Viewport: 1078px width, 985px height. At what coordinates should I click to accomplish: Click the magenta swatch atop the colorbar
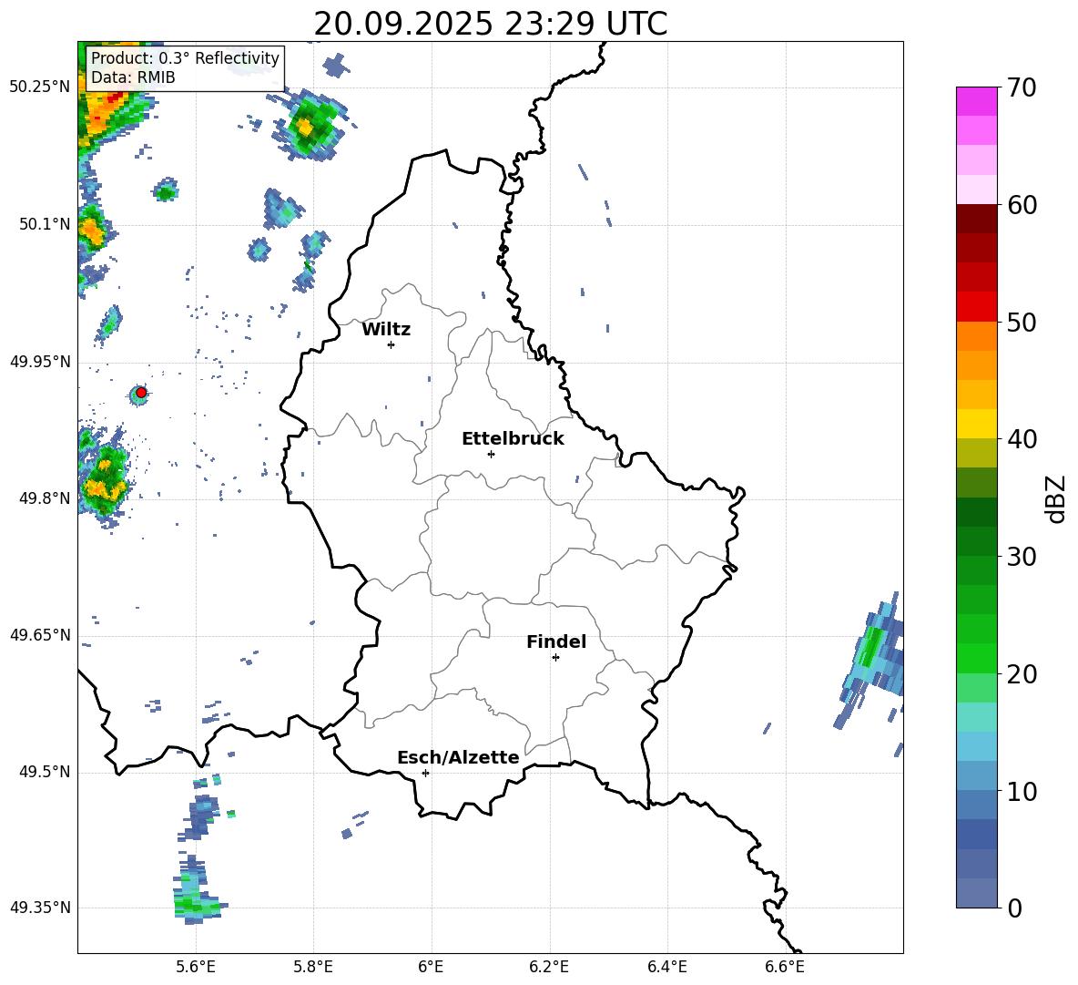pos(977,101)
